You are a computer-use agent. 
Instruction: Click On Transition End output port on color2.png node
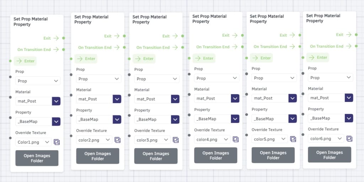point(124,47)
